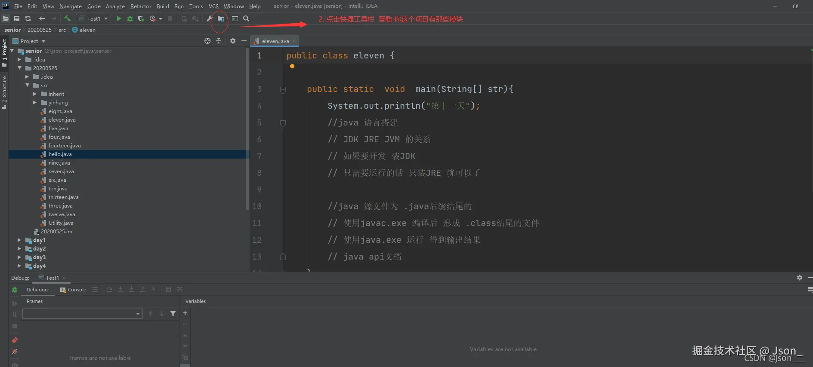Viewport: 813px width, 367px height.
Task: Click the eleven class breadcrumb
Action: click(84, 30)
